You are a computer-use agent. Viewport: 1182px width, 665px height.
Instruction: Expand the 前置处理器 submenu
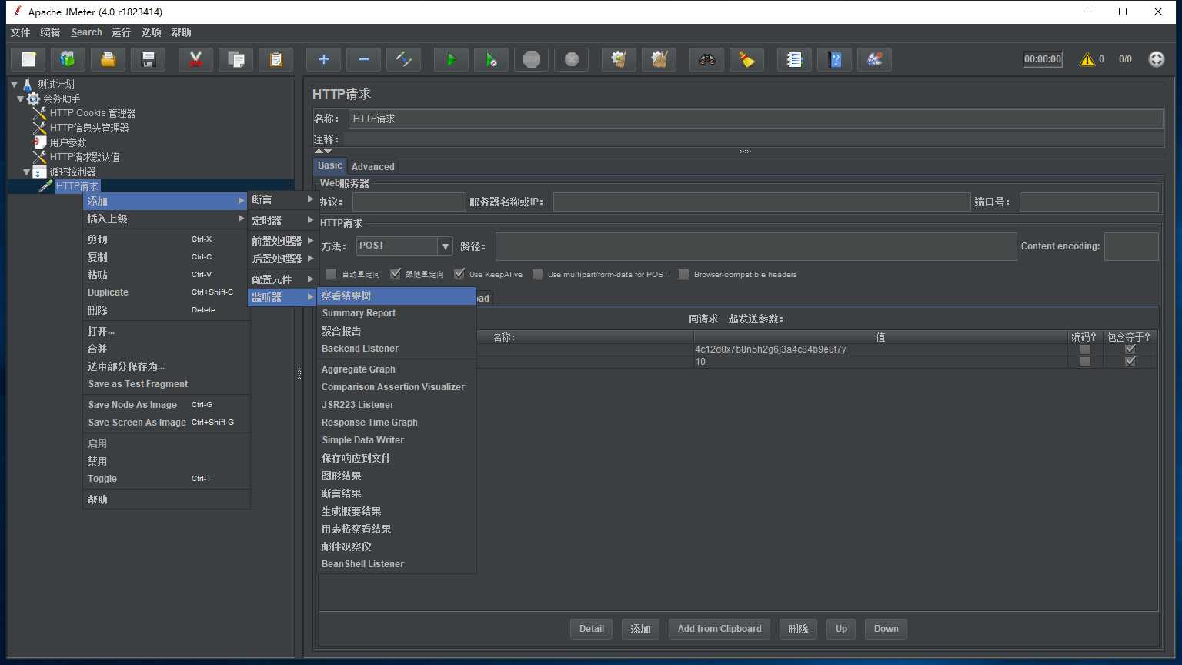[282, 241]
